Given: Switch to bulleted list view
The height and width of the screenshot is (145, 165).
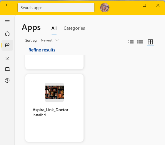Looking at the screenshot, I should 140,42.
